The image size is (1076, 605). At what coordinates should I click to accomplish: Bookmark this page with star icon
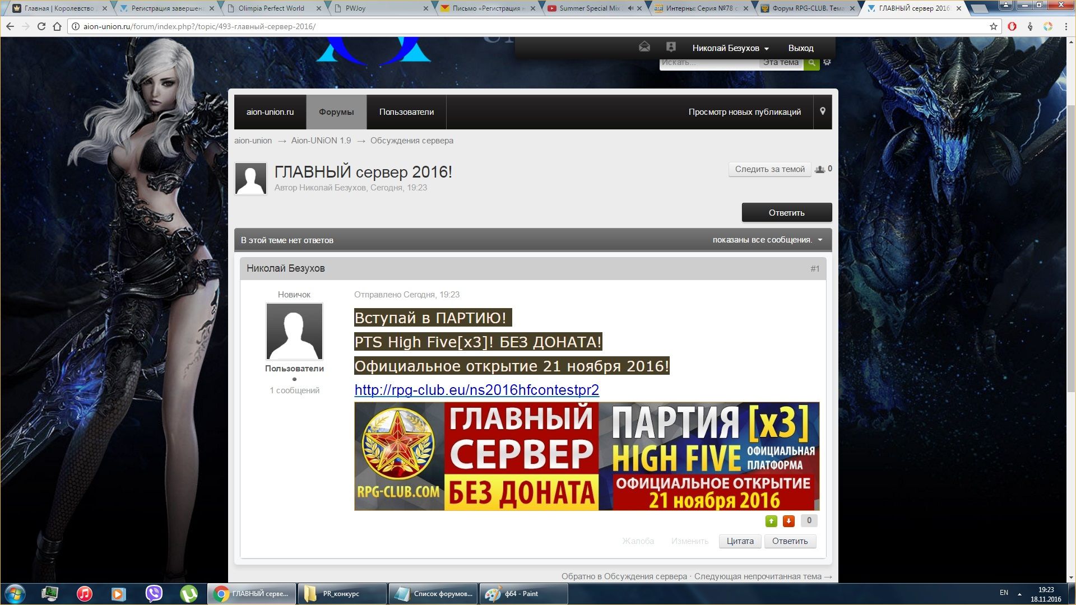994,26
